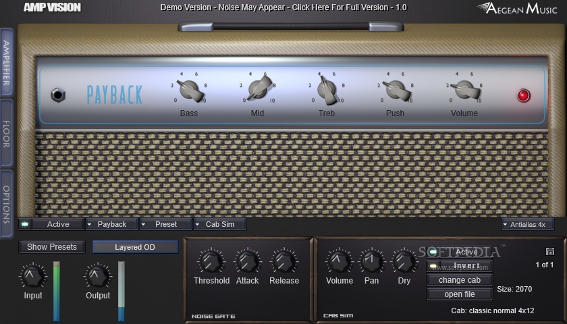Click the red power lamp on amp
The width and height of the screenshot is (567, 324).
pyautogui.click(x=523, y=95)
